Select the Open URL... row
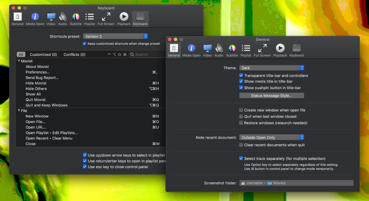 91,127
